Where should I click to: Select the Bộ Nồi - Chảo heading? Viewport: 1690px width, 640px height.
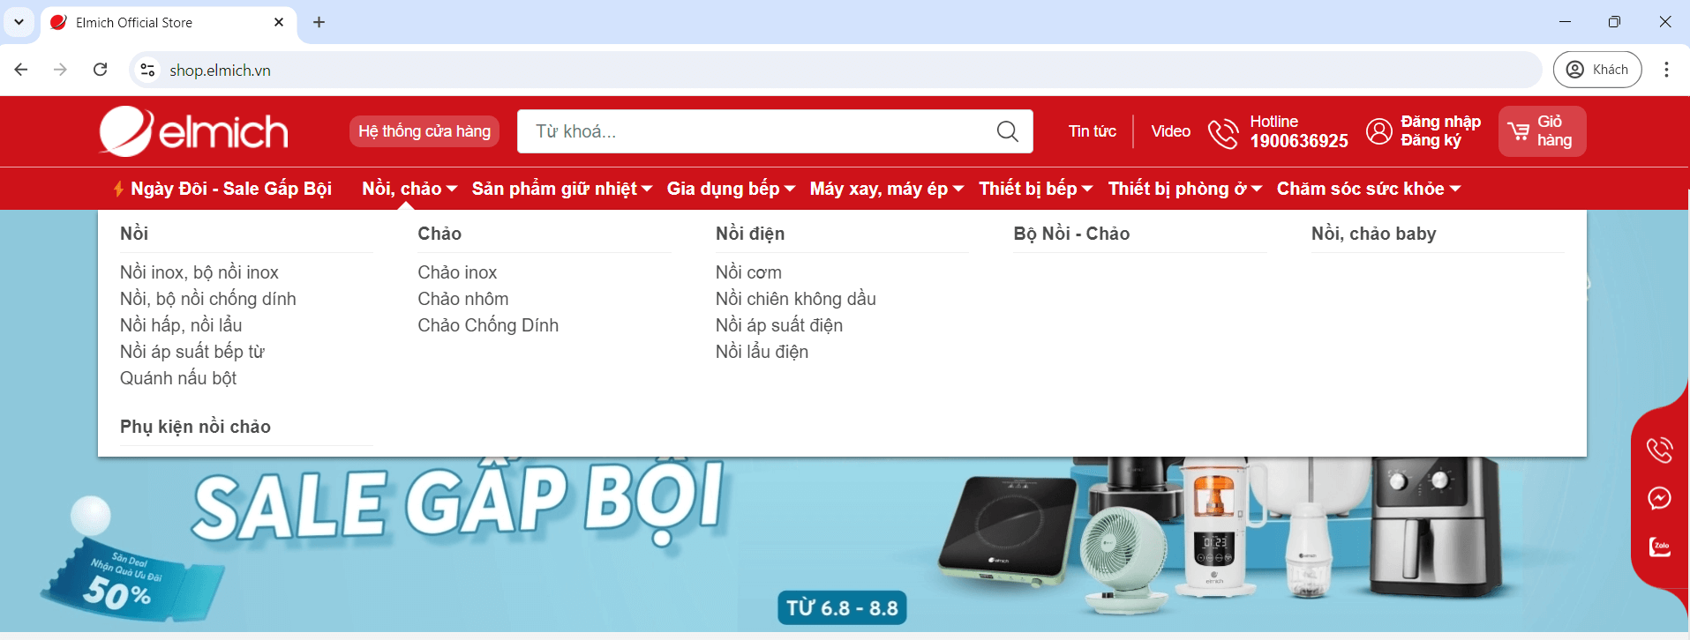click(1071, 234)
